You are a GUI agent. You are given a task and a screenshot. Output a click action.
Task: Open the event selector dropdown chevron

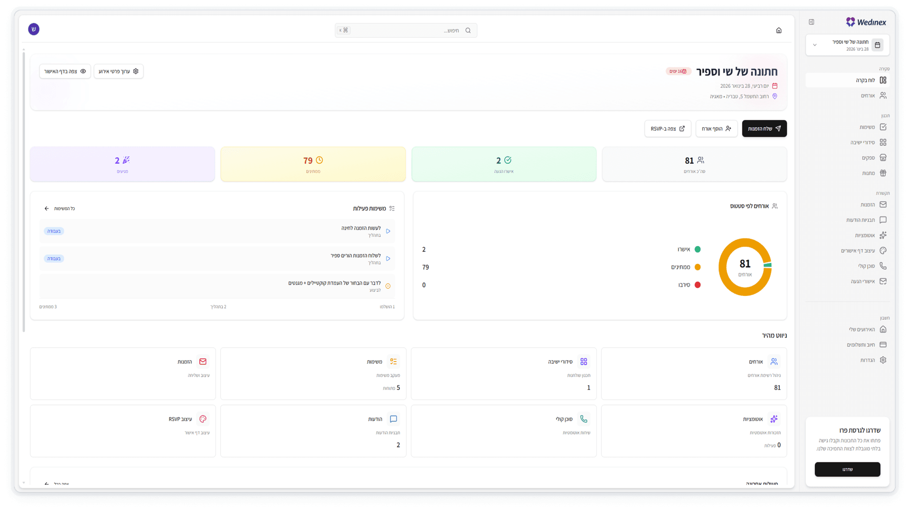point(814,45)
